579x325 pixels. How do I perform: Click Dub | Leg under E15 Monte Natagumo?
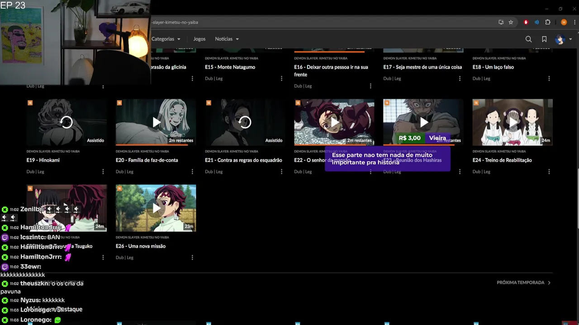214,79
